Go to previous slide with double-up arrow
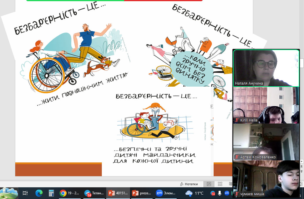The width and height of the screenshot is (304, 199). pos(301,166)
